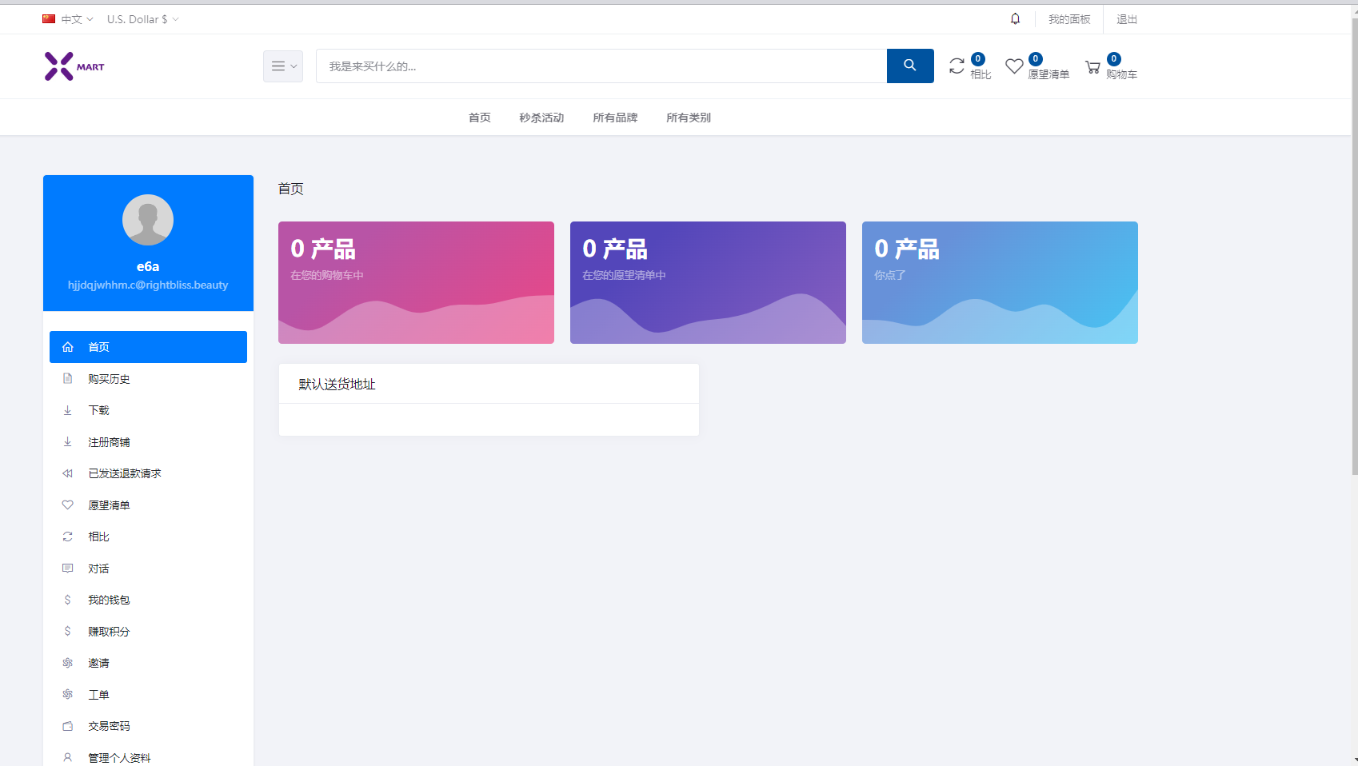Open the hamburger category menu dropdown
This screenshot has width=1358, height=766.
click(x=283, y=66)
